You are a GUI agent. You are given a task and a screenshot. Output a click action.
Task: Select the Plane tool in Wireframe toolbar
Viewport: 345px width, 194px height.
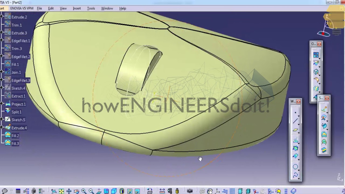click(x=295, y=130)
